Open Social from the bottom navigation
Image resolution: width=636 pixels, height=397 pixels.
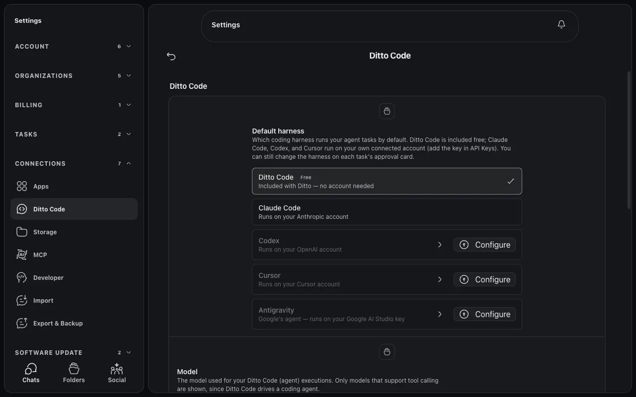[117, 373]
